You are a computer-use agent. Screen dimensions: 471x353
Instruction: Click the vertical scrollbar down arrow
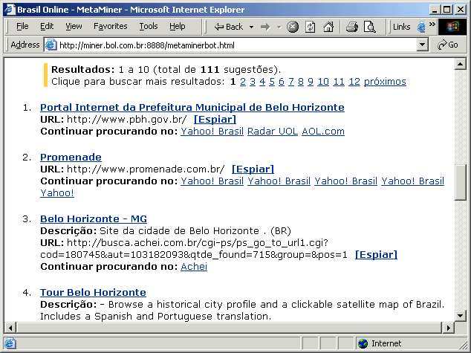click(x=461, y=314)
